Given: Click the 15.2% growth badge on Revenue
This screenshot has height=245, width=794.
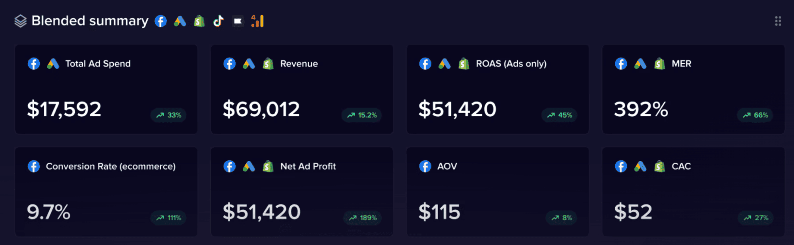Looking at the screenshot, I should coord(362,115).
